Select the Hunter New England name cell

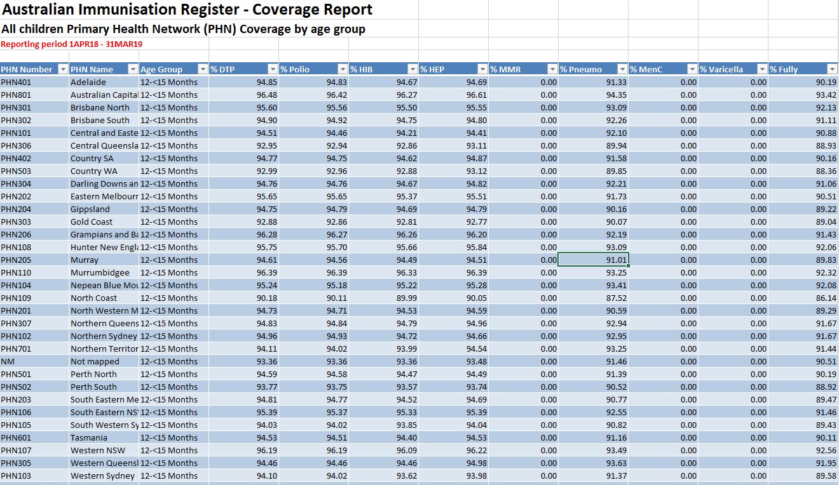click(104, 247)
